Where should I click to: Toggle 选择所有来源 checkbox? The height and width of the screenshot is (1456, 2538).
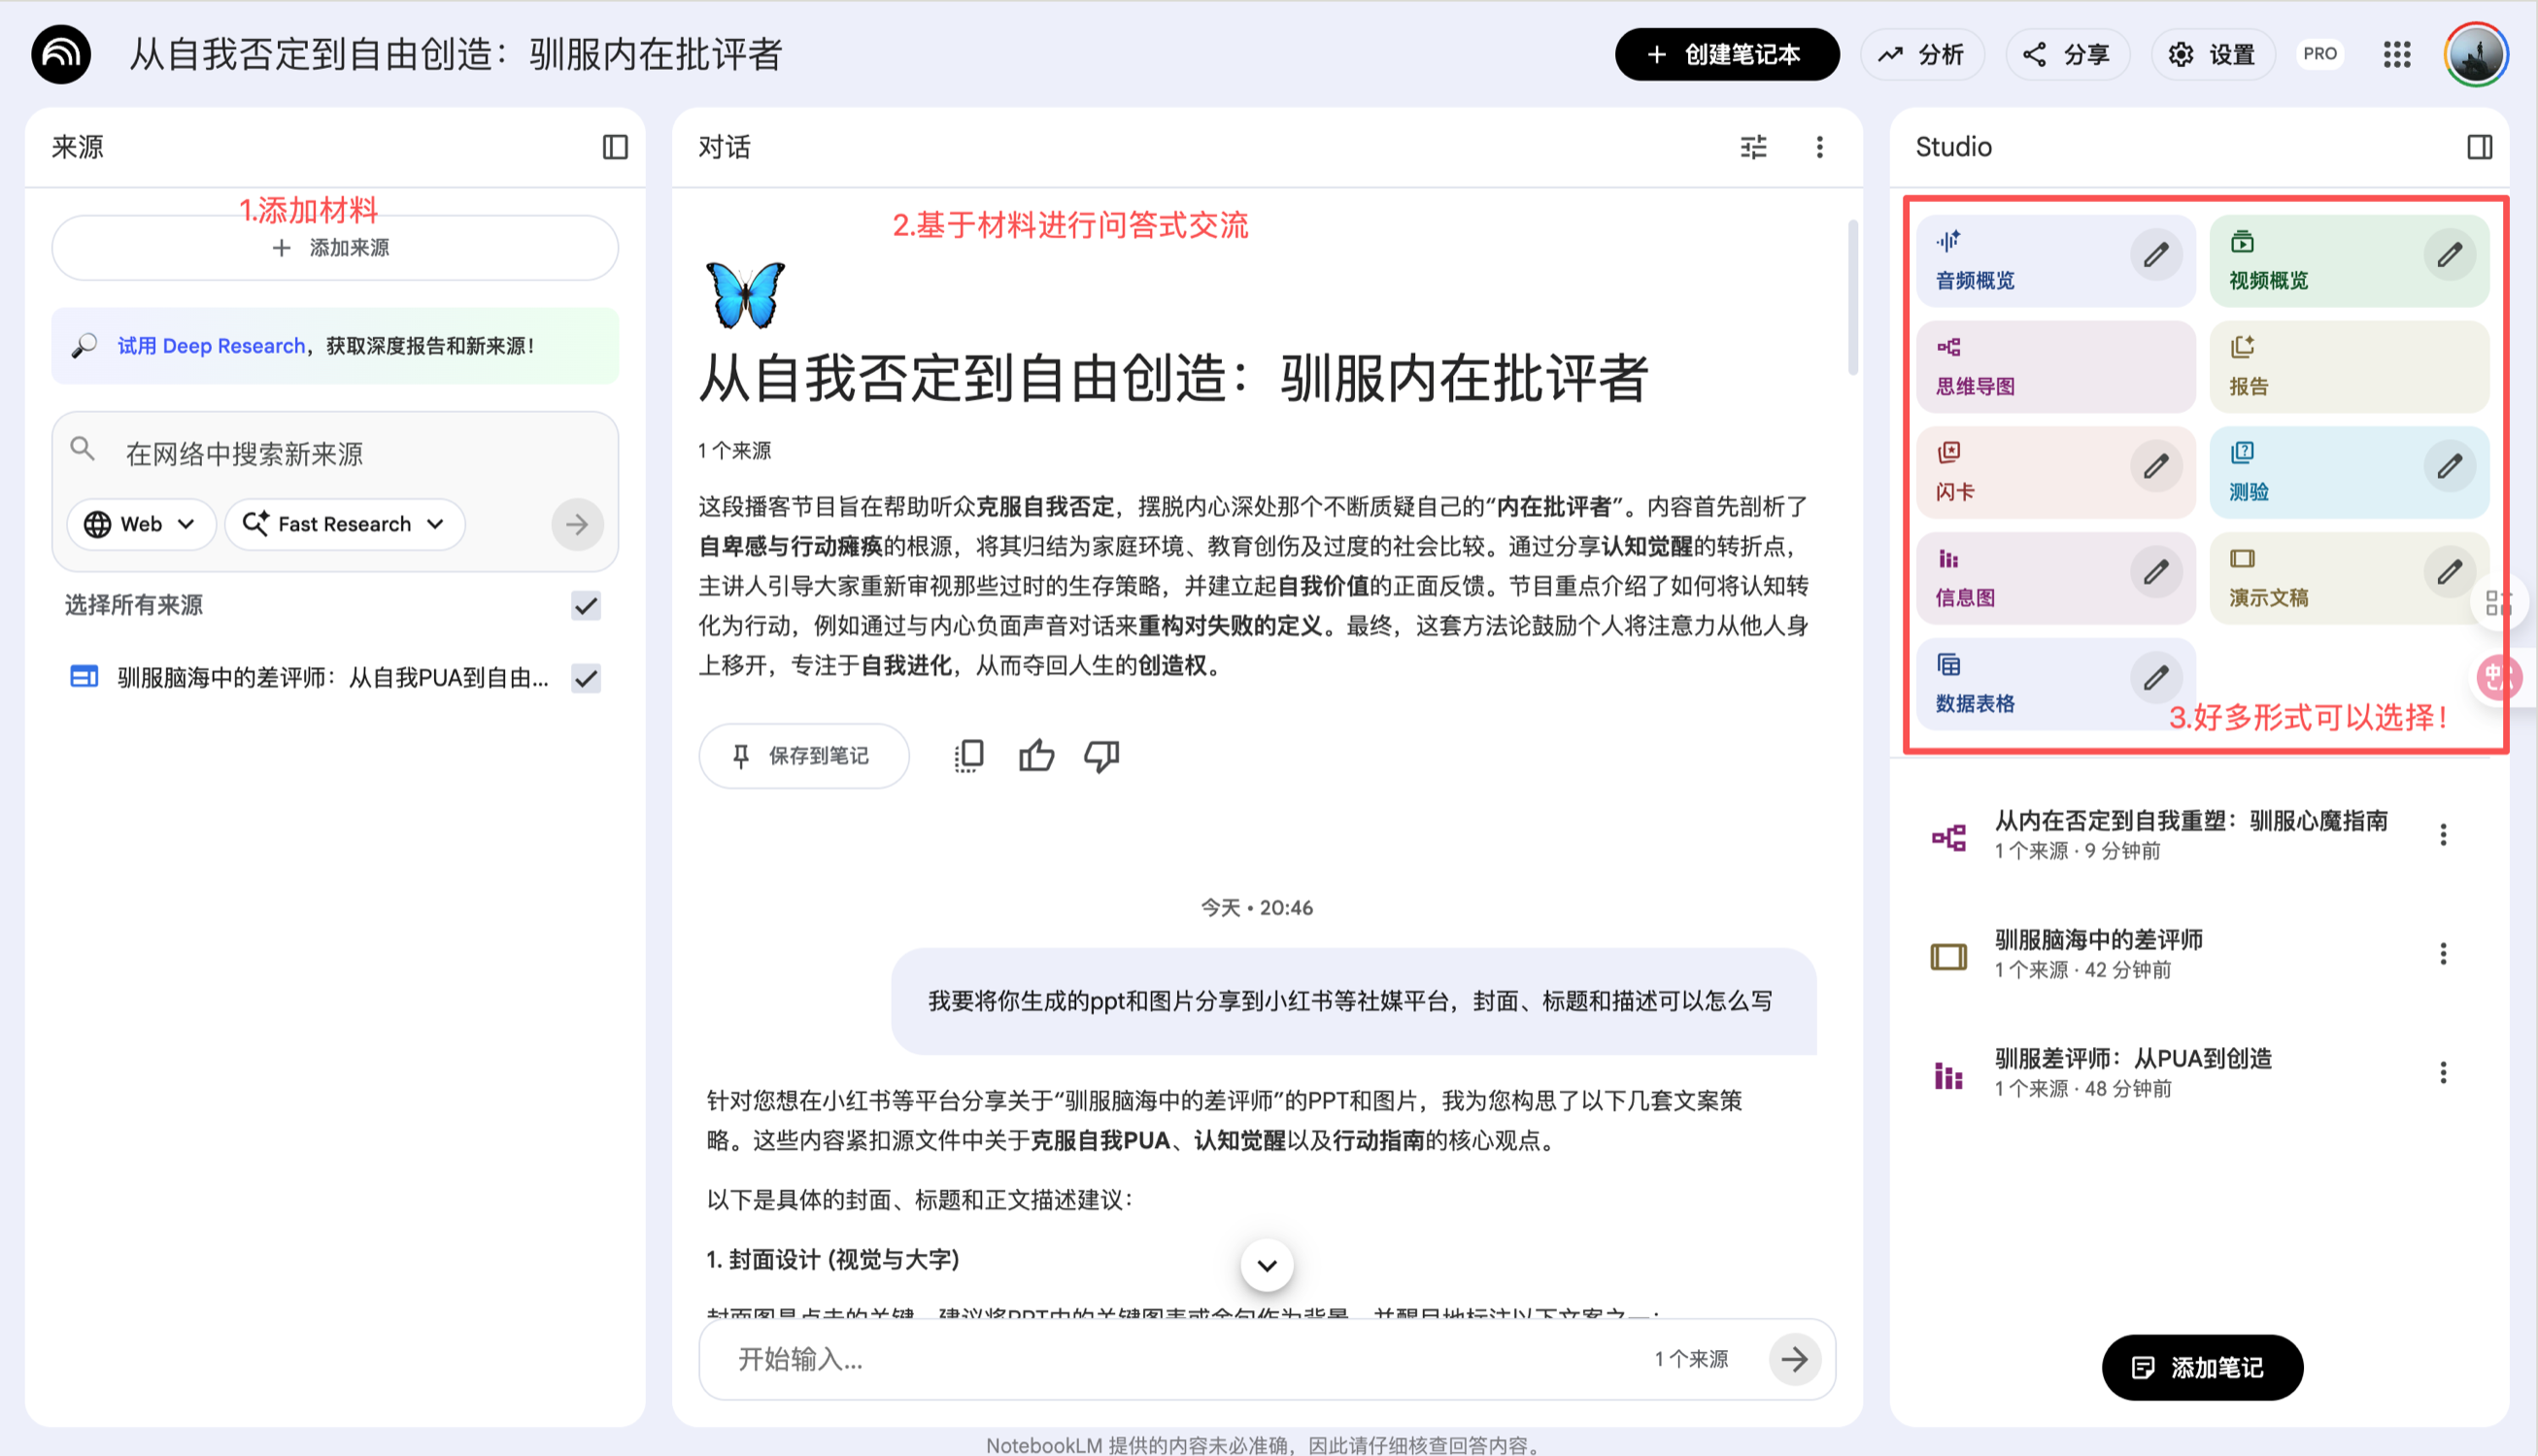(x=586, y=606)
